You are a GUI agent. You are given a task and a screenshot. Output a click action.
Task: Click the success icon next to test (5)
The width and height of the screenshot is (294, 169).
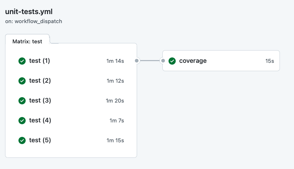tap(22, 140)
